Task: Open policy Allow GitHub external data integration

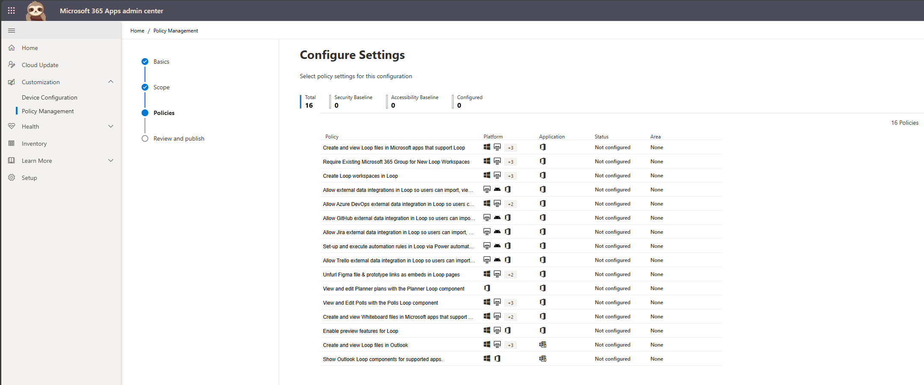Action: point(399,218)
